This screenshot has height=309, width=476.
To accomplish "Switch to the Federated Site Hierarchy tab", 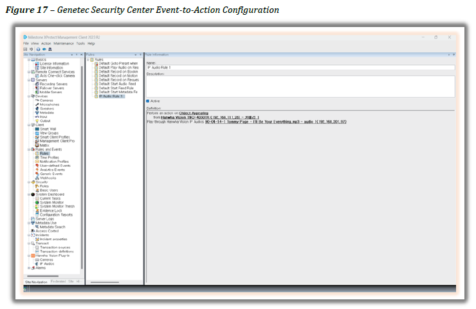I will click(x=66, y=282).
